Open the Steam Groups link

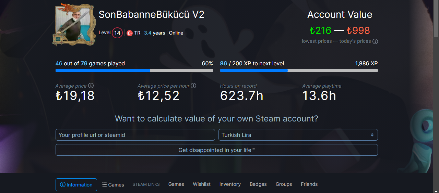pyautogui.click(x=284, y=184)
